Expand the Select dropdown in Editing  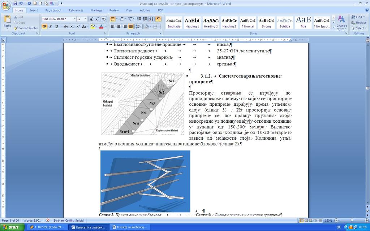[x=358, y=28]
